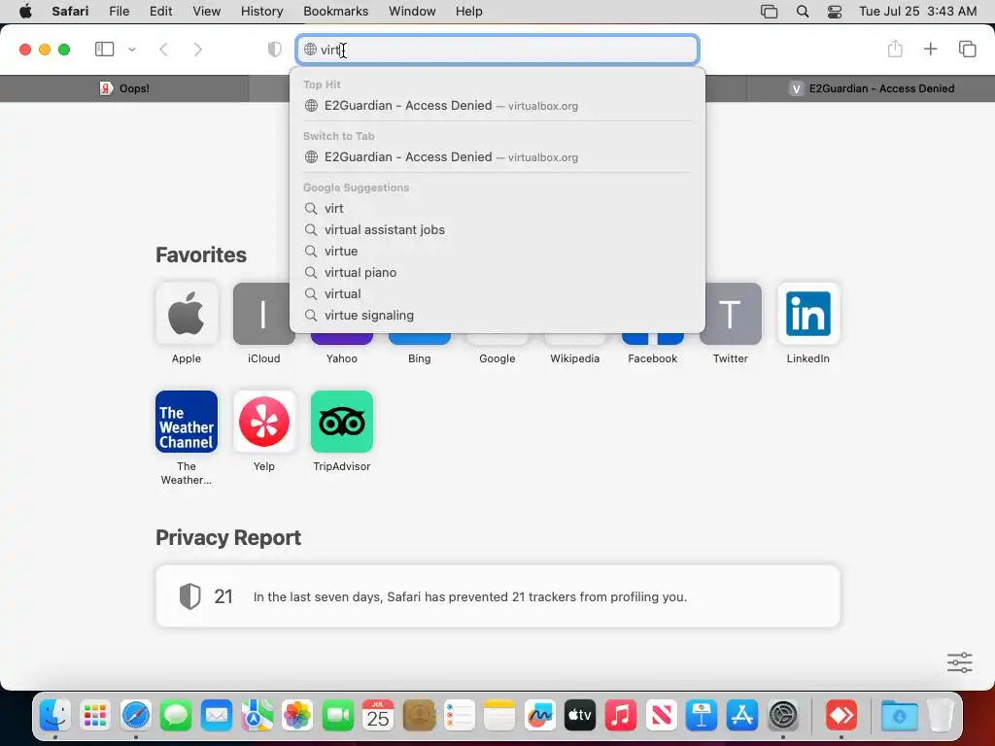Open the Edit menu
The width and height of the screenshot is (995, 746).
point(160,12)
